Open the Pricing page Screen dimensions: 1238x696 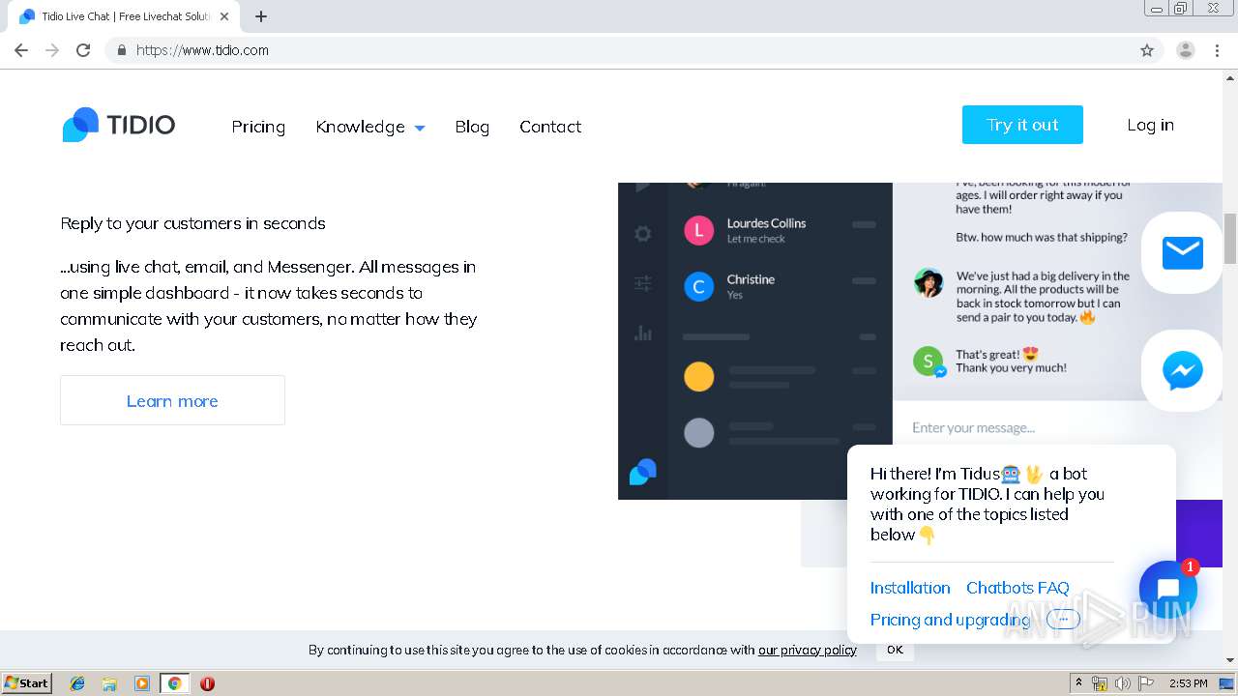[x=258, y=127]
